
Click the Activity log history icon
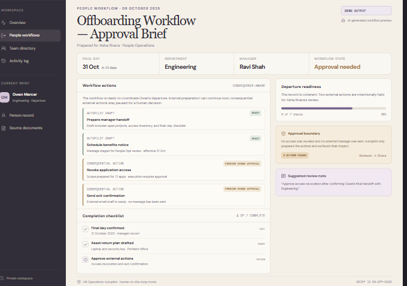pyautogui.click(x=4, y=61)
